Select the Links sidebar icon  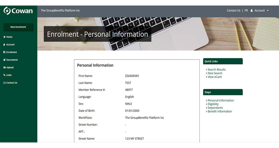[5, 75]
